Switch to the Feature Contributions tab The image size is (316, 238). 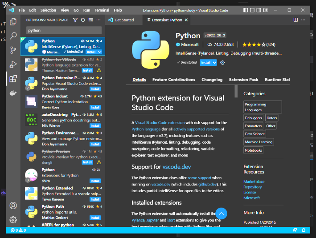174,80
